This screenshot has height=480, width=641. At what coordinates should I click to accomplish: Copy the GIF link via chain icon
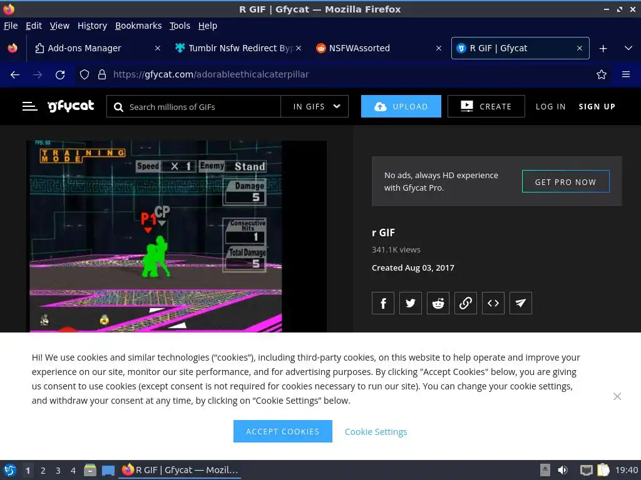tap(466, 303)
